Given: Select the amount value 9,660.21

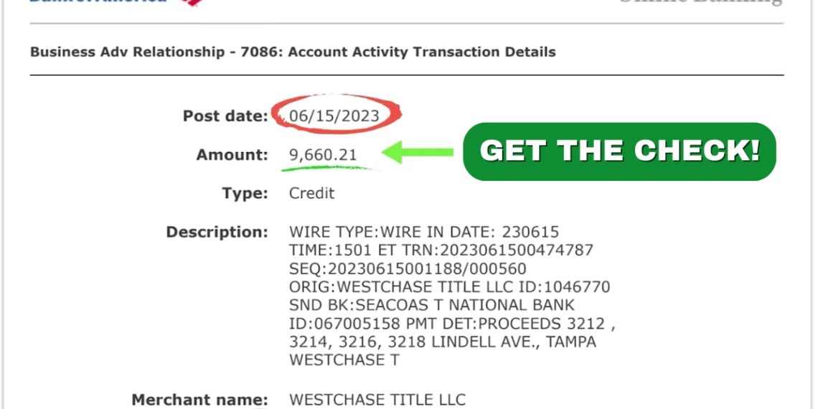Looking at the screenshot, I should coord(323,154).
